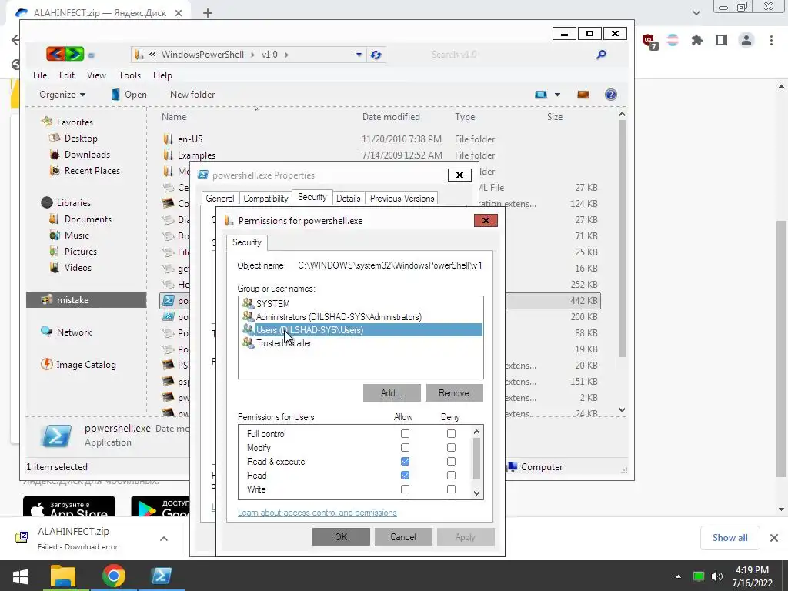Click the green Forward arrow in Explorer
The height and width of the screenshot is (591, 788).
[x=75, y=54]
